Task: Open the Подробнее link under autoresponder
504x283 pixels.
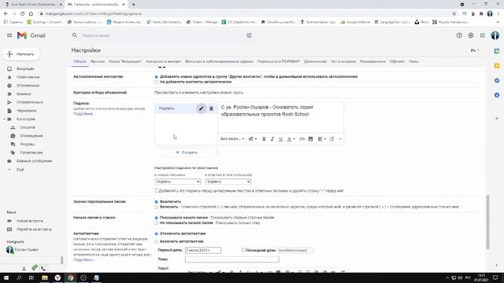Action: coord(83,259)
